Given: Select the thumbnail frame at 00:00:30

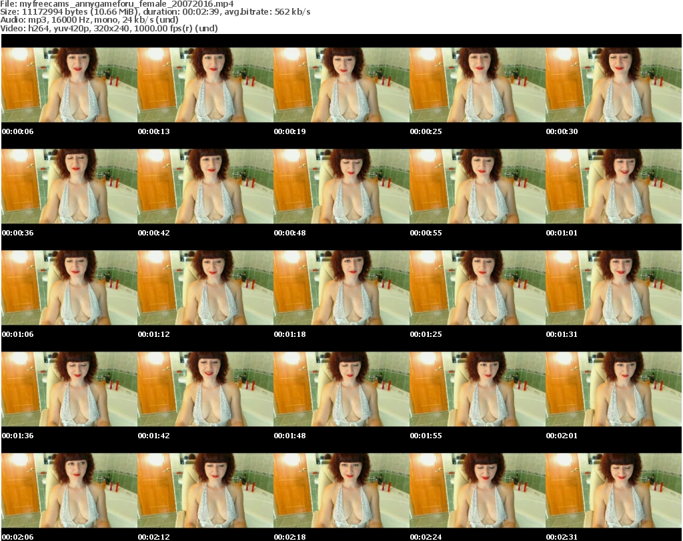Looking at the screenshot, I should point(614,85).
